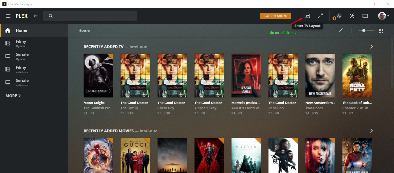The width and height of the screenshot is (394, 173).
Task: Open Seriale library on Ryzen
Action: [x=34, y=56]
